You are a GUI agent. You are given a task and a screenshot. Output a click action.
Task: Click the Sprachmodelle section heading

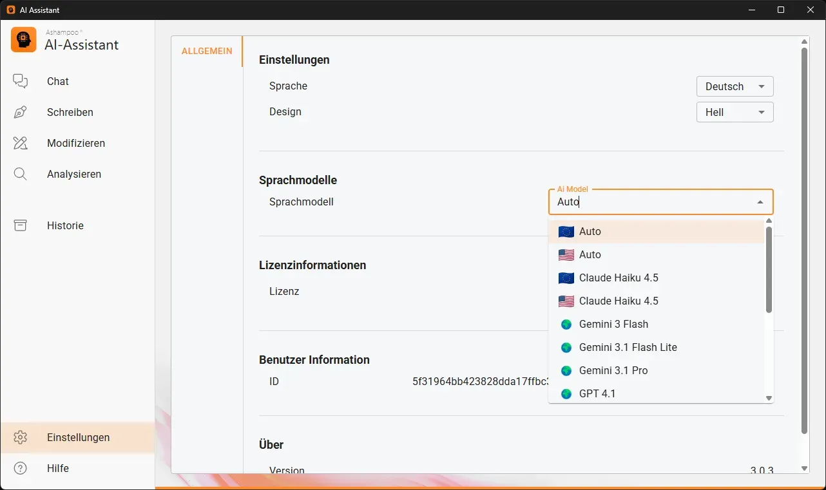pos(298,180)
